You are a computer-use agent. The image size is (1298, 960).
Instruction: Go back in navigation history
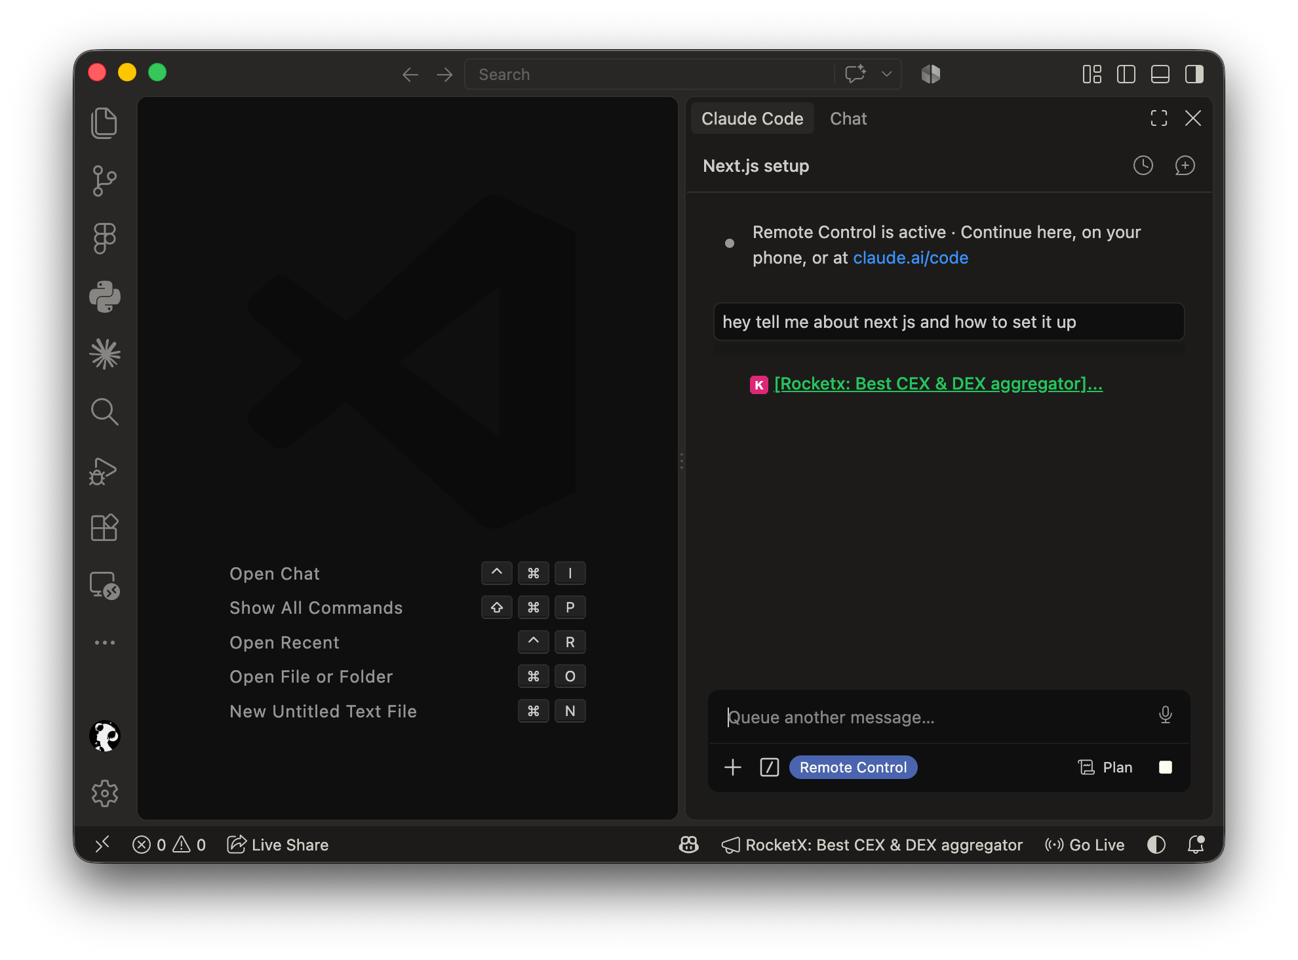tap(410, 75)
